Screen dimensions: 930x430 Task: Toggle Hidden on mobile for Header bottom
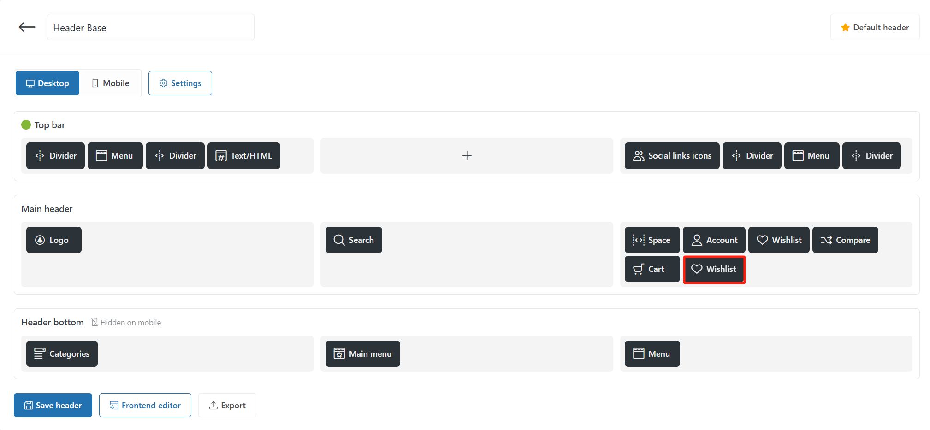(126, 323)
